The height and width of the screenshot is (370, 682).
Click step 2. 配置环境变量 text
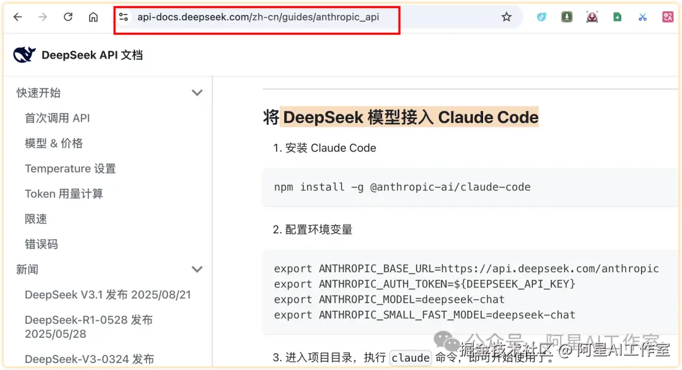pos(313,229)
